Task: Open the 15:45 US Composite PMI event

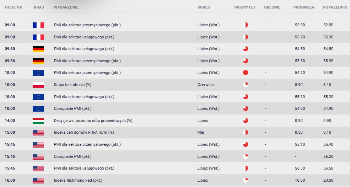Action: (x=72, y=156)
